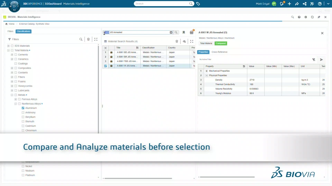This screenshot has width=332, height=186.
Task: Collapse the Nonferrous Alloys tree node
Action: 16,104
